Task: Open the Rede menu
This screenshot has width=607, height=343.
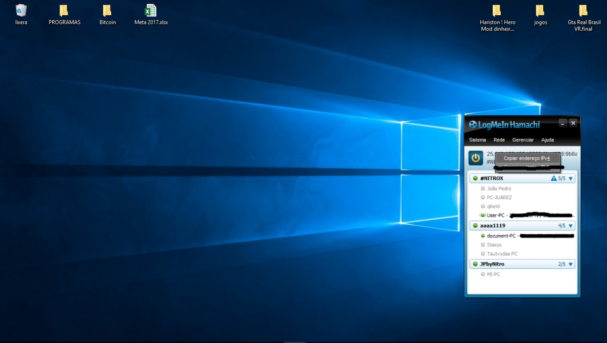Action: point(499,140)
